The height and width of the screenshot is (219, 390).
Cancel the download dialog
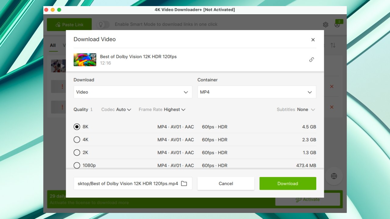226,183
